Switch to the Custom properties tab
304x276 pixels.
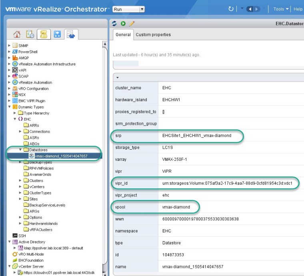(153, 35)
